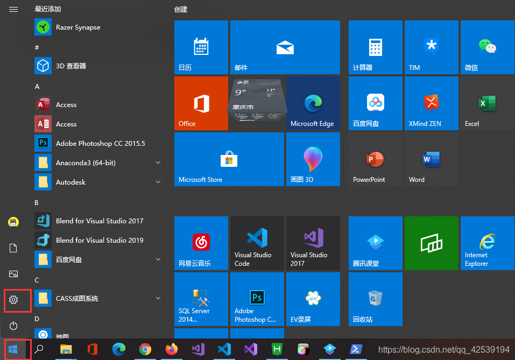Open the Tencent Classroom (腾讯课堂) tile
Viewport: 515px width, 360px height.
pos(376,243)
